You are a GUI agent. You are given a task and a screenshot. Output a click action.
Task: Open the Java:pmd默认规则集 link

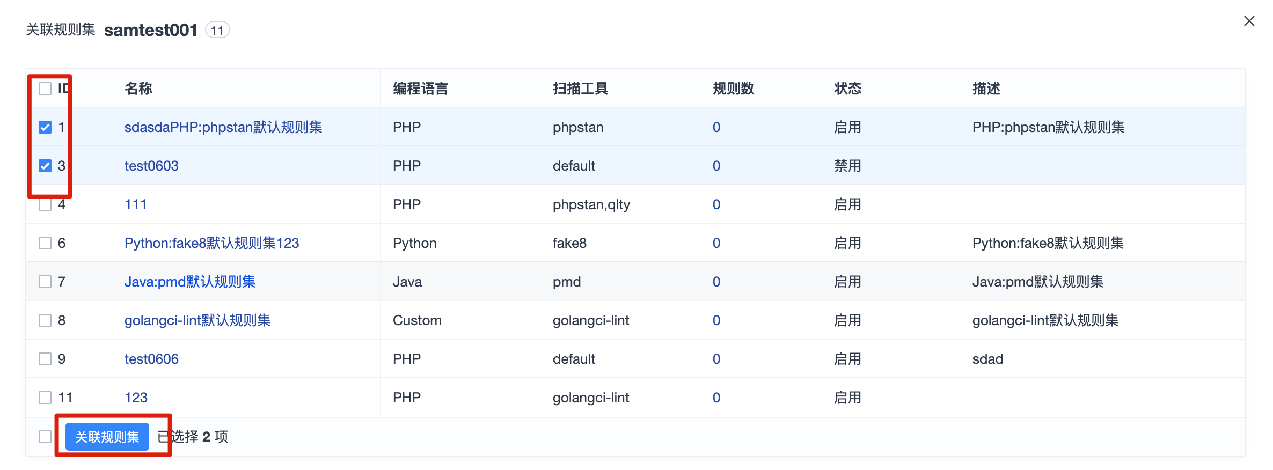(189, 282)
